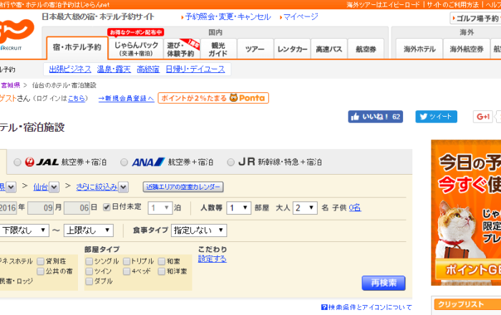Open the 日帰り・デイユース link

(x=195, y=69)
